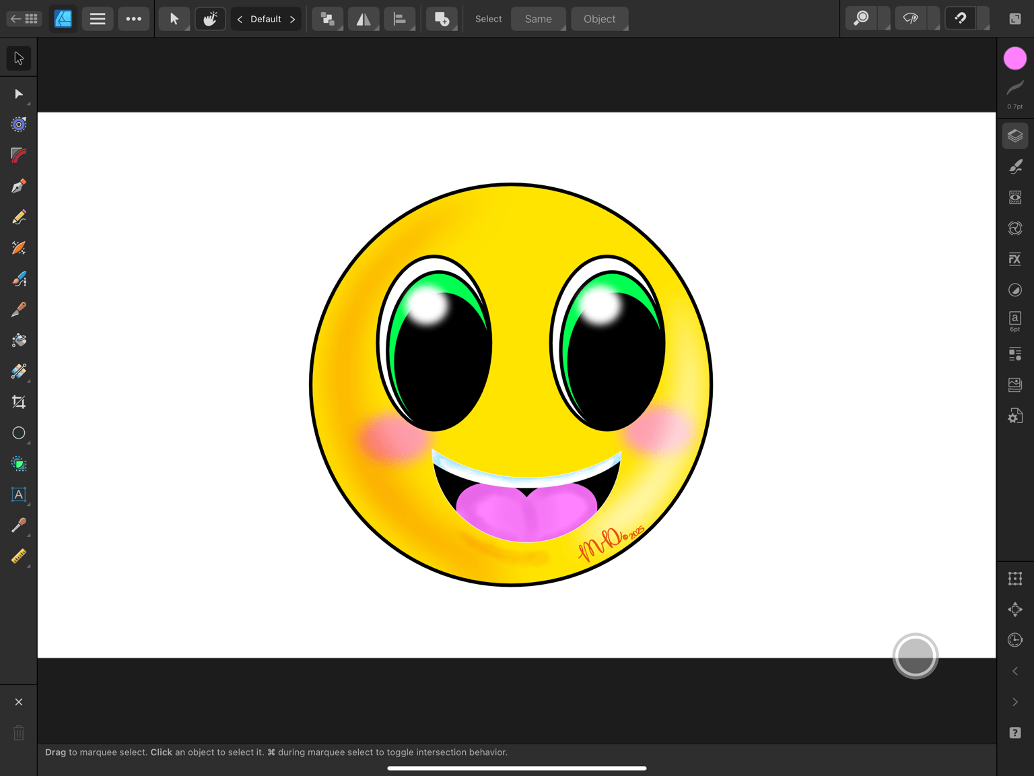1034x776 pixels.
Task: Open the Document setup studio panel
Action: pyautogui.click(x=1015, y=416)
